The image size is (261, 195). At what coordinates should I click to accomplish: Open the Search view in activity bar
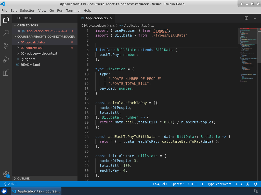coord(6,33)
